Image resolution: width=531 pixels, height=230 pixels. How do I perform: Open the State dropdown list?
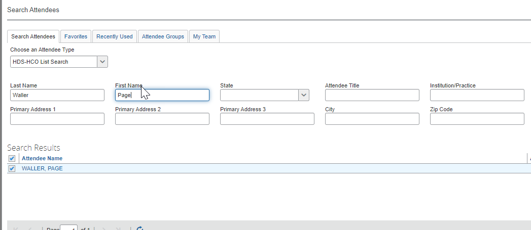coord(304,95)
